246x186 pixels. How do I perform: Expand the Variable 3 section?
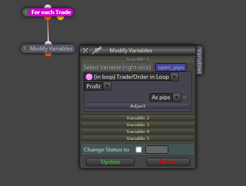click(x=138, y=125)
